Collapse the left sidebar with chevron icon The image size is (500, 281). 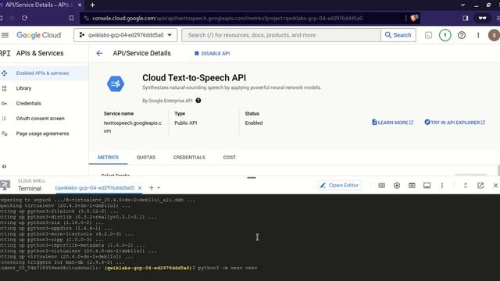(x=4, y=166)
